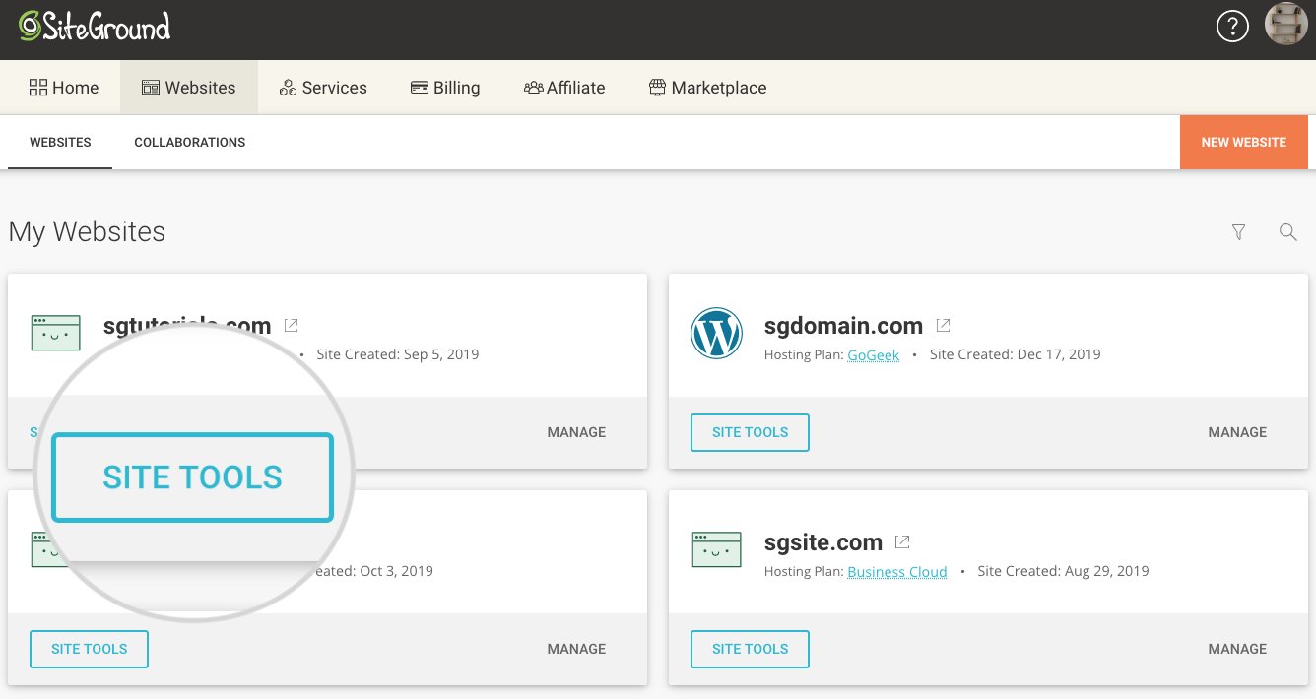Click the filter funnel icon
Viewport: 1316px width, 699px height.
tap(1239, 232)
